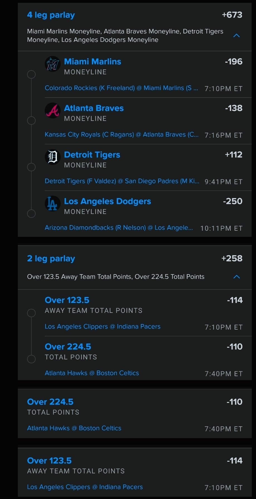Click the +673 parlay odds

tap(232, 15)
